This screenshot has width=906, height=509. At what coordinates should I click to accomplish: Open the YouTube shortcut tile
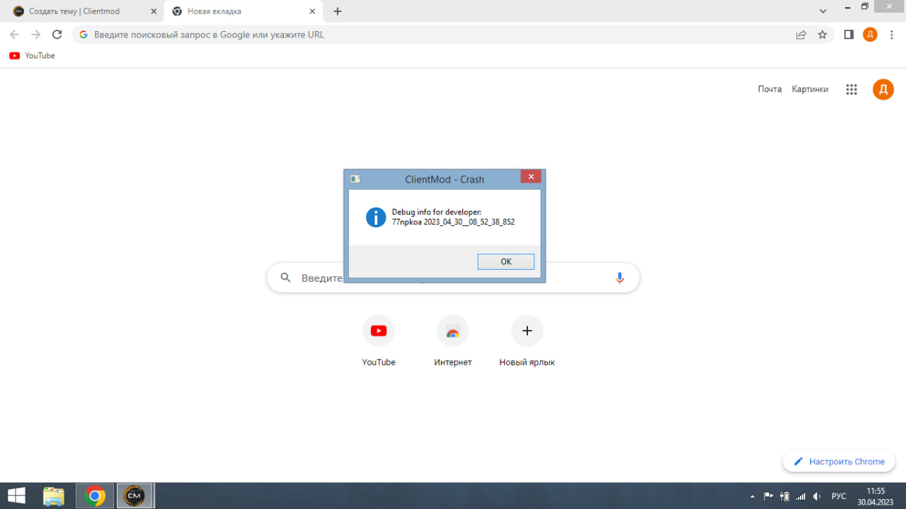pos(379,331)
